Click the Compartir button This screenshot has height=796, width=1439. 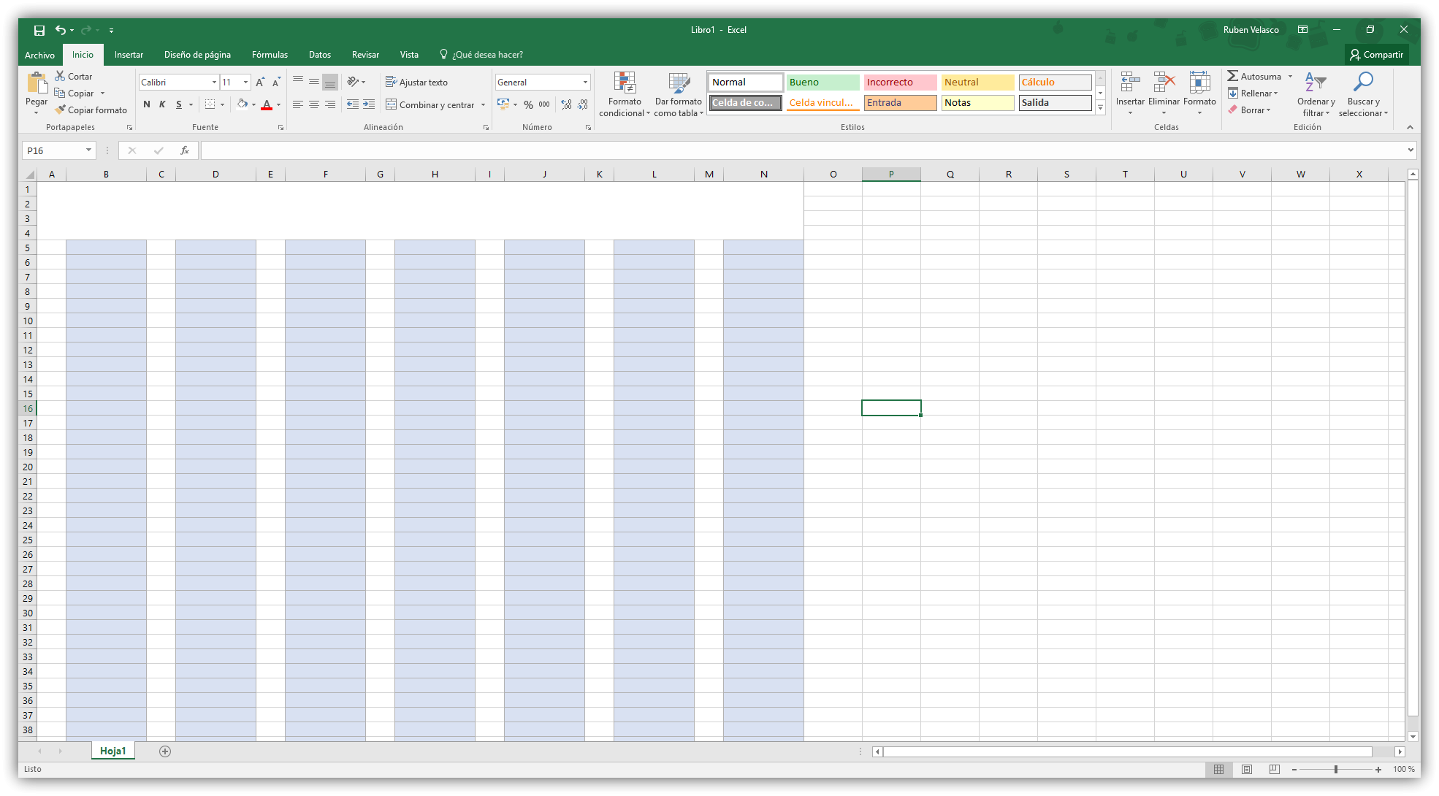pos(1376,55)
